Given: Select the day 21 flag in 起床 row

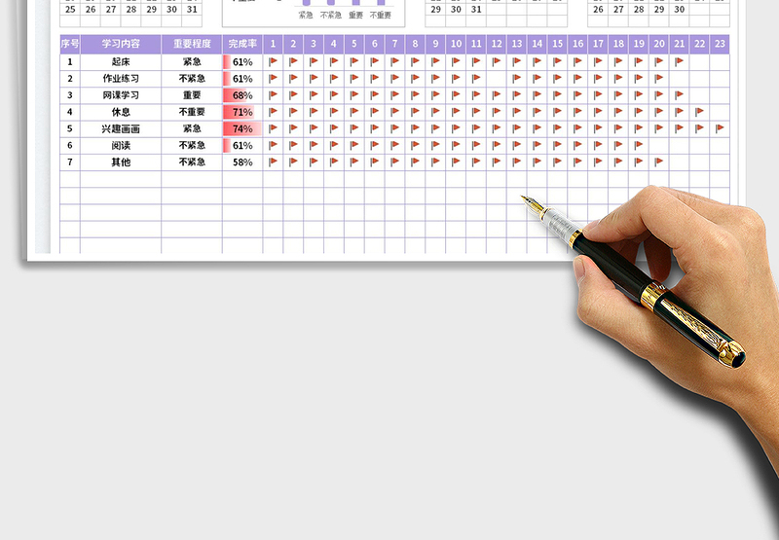Looking at the screenshot, I should (x=679, y=61).
